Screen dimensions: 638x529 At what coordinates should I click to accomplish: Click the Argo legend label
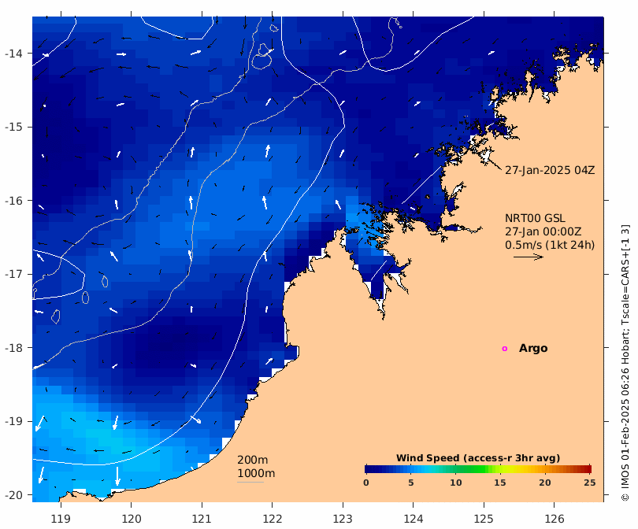[x=533, y=349]
